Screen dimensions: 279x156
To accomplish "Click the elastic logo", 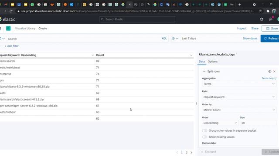I will pyautogui.click(x=7, y=19).
